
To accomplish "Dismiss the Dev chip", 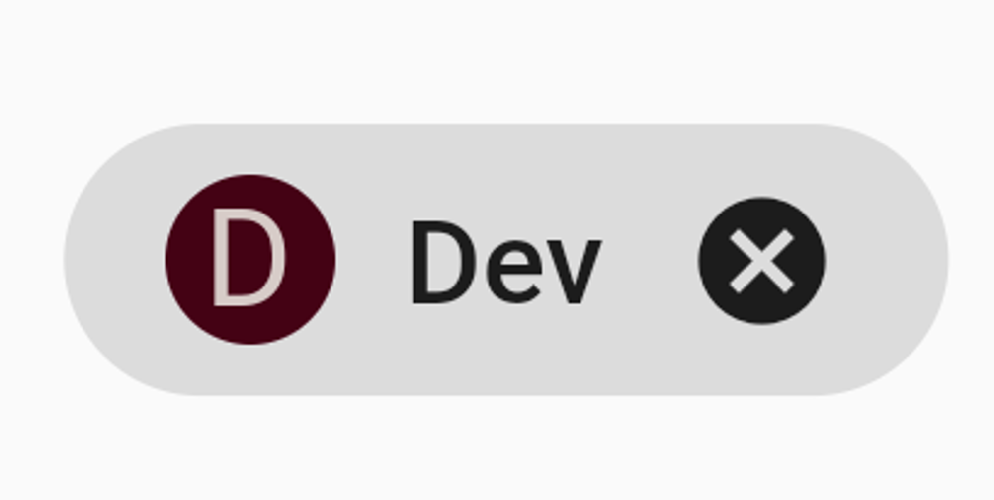I will pyautogui.click(x=762, y=261).
